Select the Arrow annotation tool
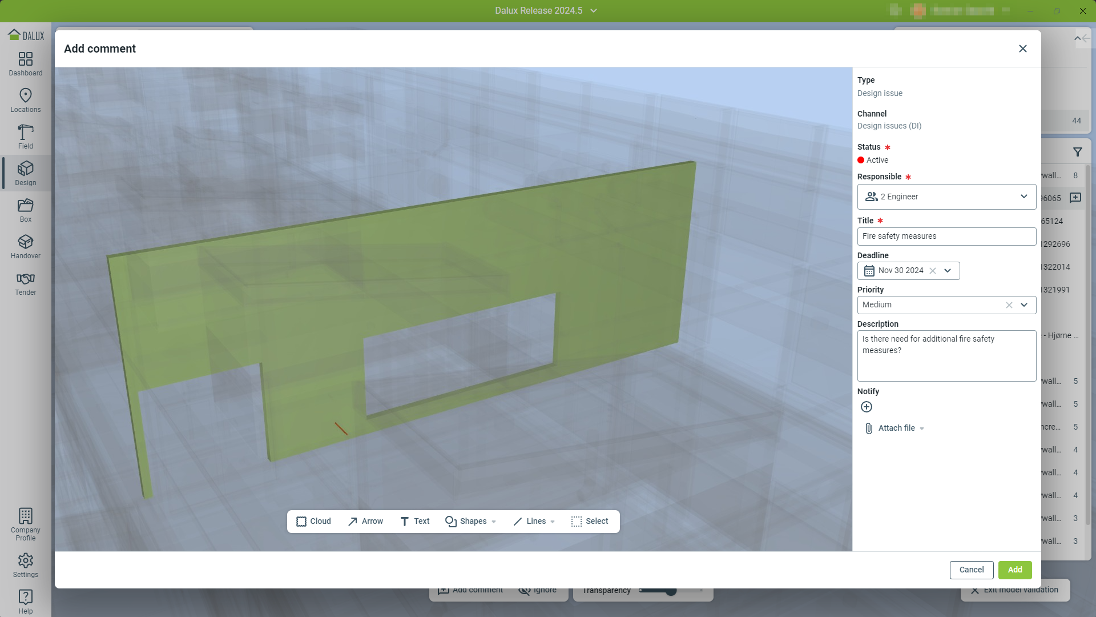This screenshot has width=1096, height=617. pyautogui.click(x=365, y=521)
